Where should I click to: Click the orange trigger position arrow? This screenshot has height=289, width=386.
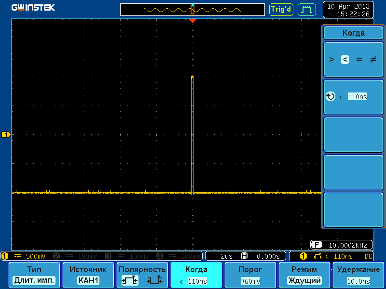click(x=193, y=21)
